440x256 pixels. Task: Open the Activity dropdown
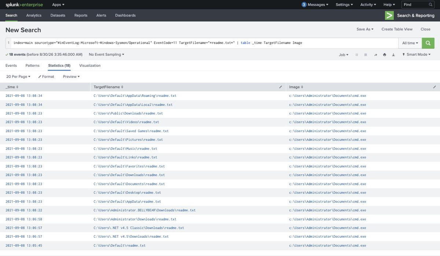click(x=368, y=5)
